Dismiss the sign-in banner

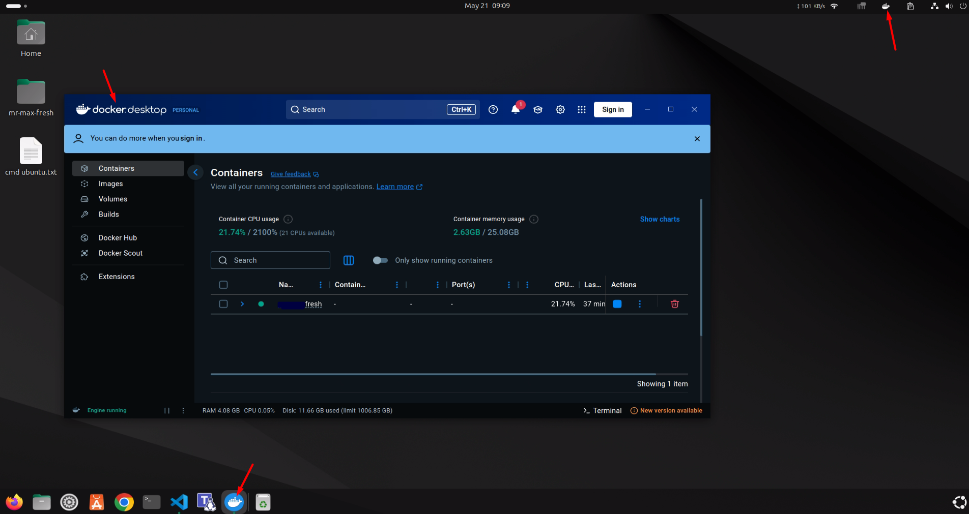[x=697, y=139]
